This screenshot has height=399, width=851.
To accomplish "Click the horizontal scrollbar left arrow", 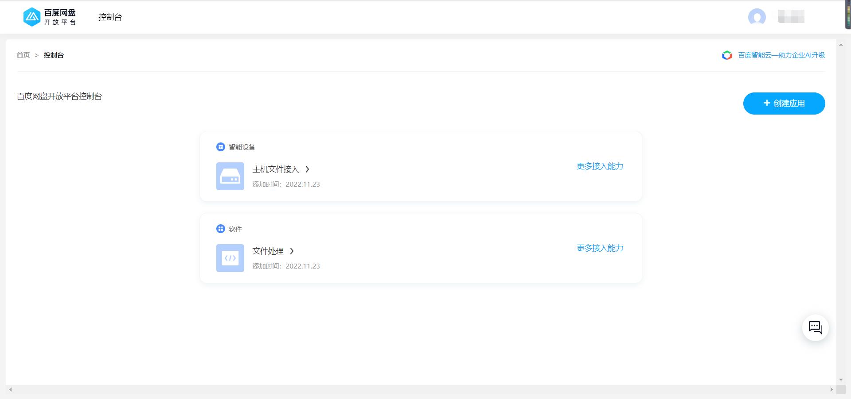I will pyautogui.click(x=11, y=390).
